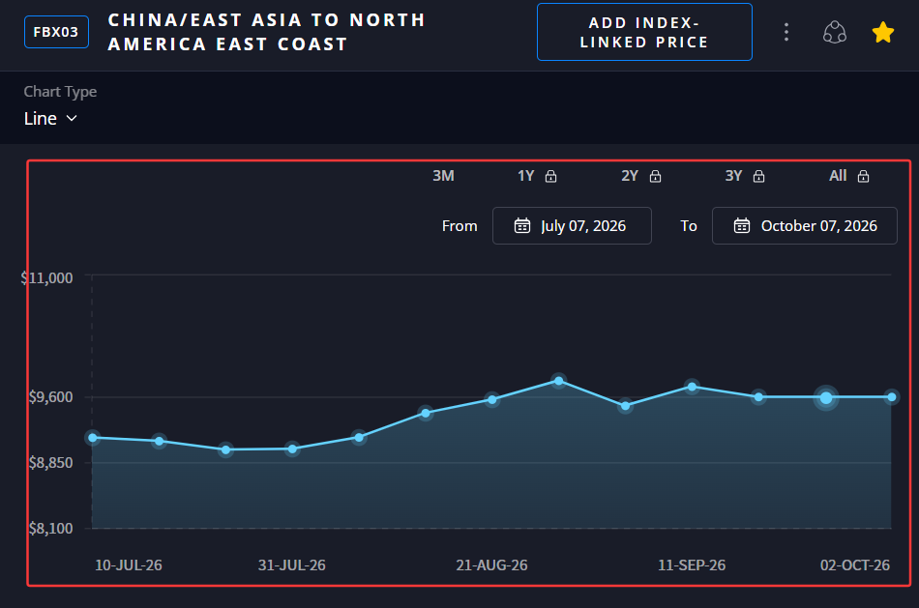Select the 1Y time range tab

point(525,176)
